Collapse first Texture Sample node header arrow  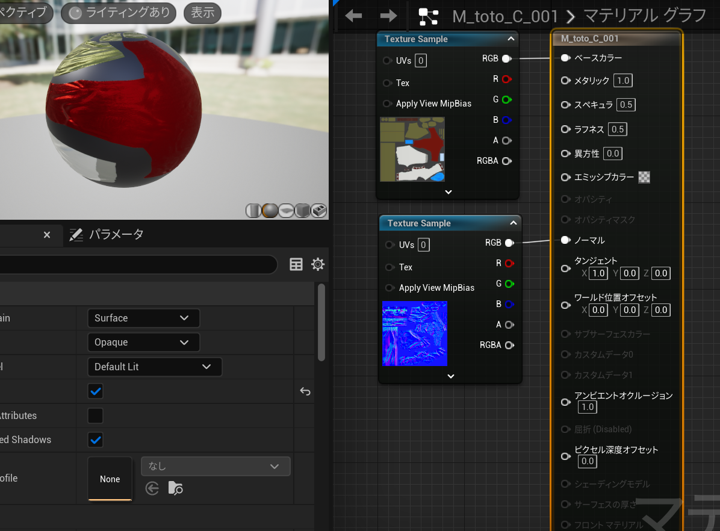coord(511,39)
